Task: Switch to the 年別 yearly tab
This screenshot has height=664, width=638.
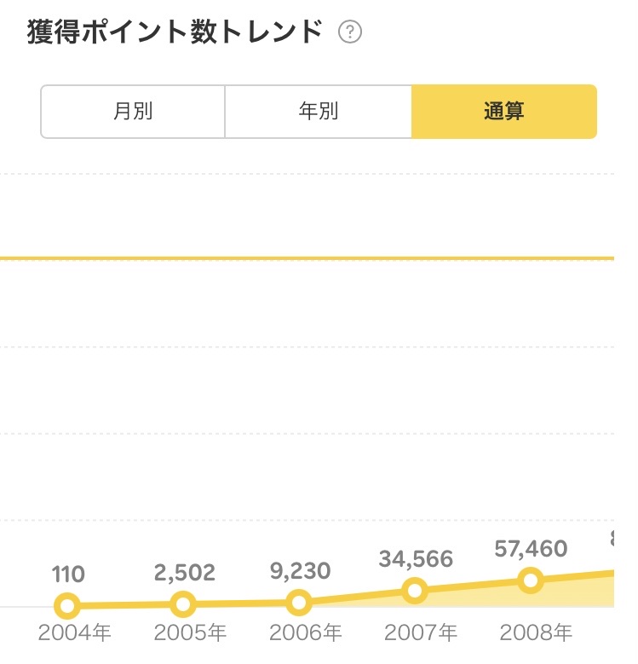Action: 319,112
